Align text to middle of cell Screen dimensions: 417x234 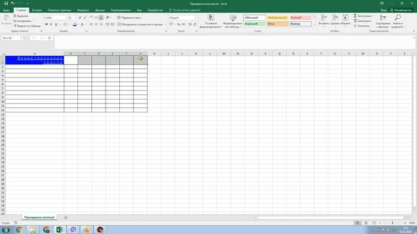[x=96, y=18]
